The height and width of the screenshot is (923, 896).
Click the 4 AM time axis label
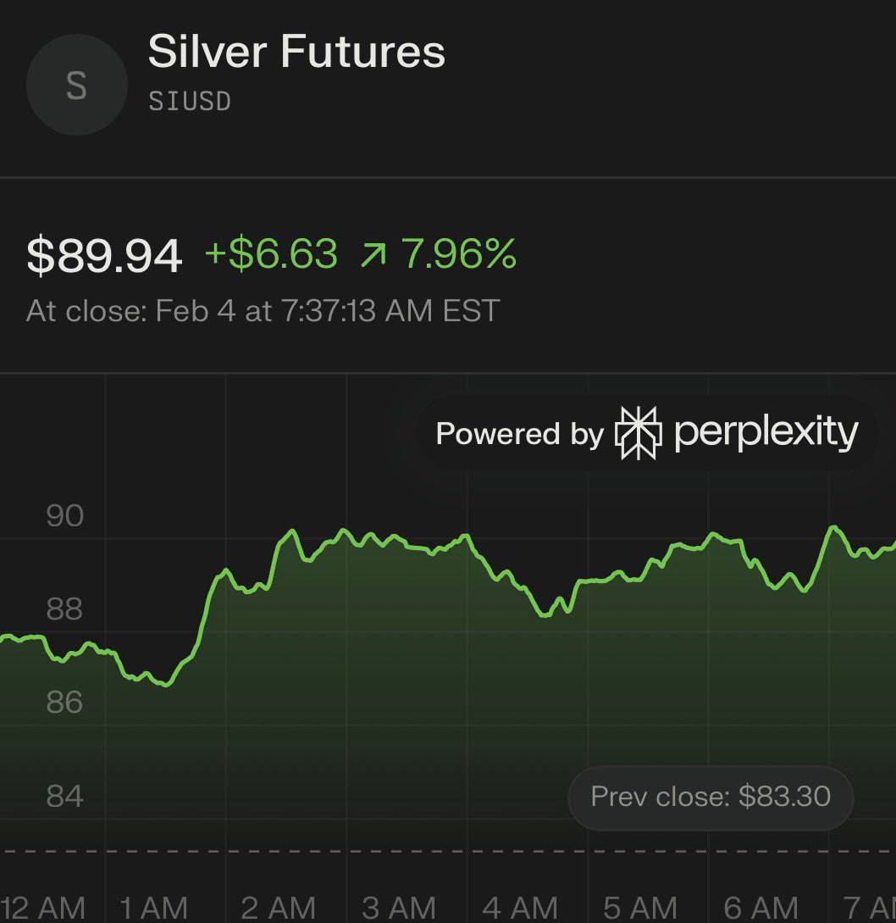[x=520, y=908]
